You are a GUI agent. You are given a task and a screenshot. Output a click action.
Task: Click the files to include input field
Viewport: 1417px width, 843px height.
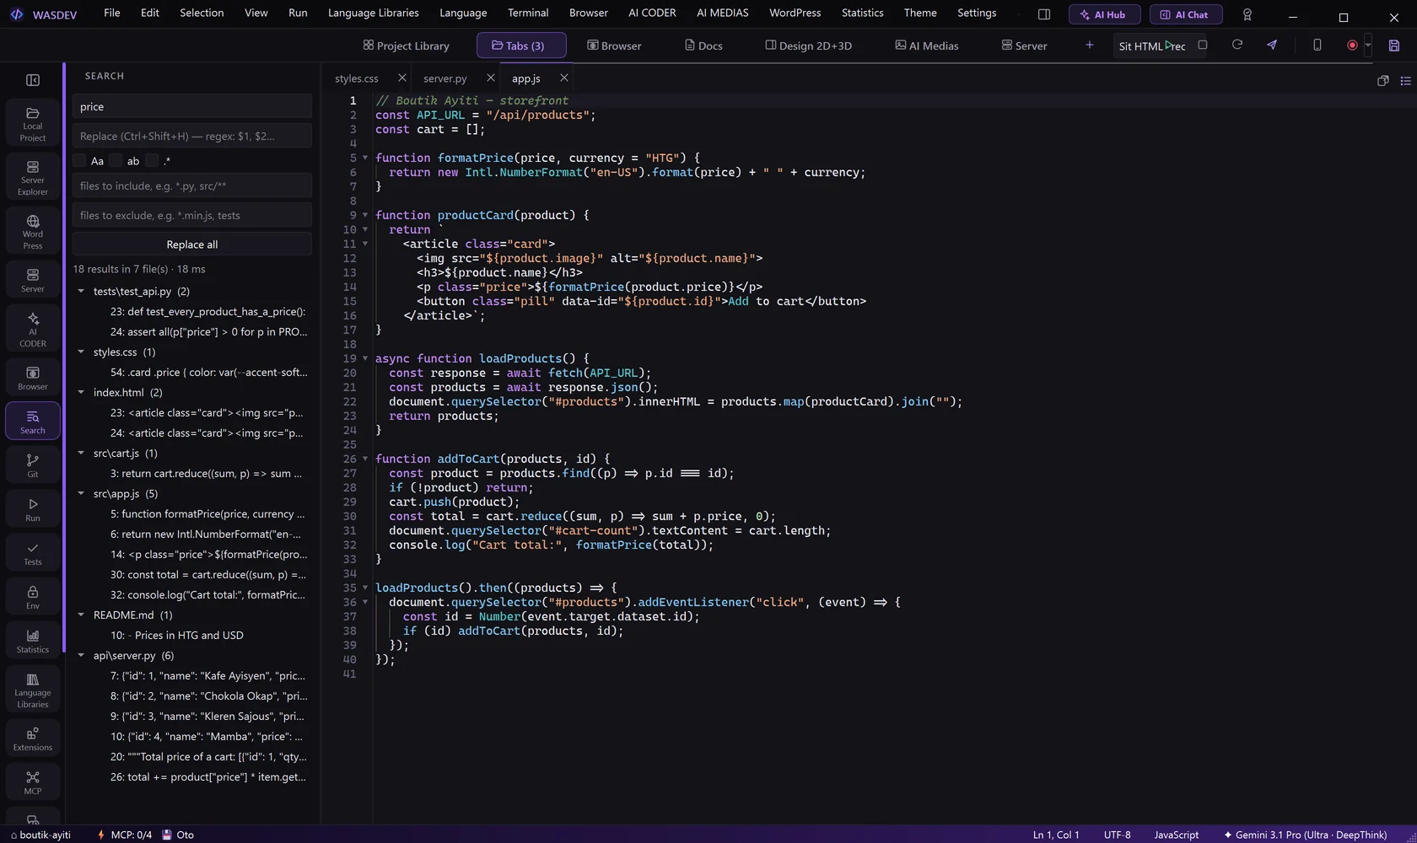tap(192, 185)
